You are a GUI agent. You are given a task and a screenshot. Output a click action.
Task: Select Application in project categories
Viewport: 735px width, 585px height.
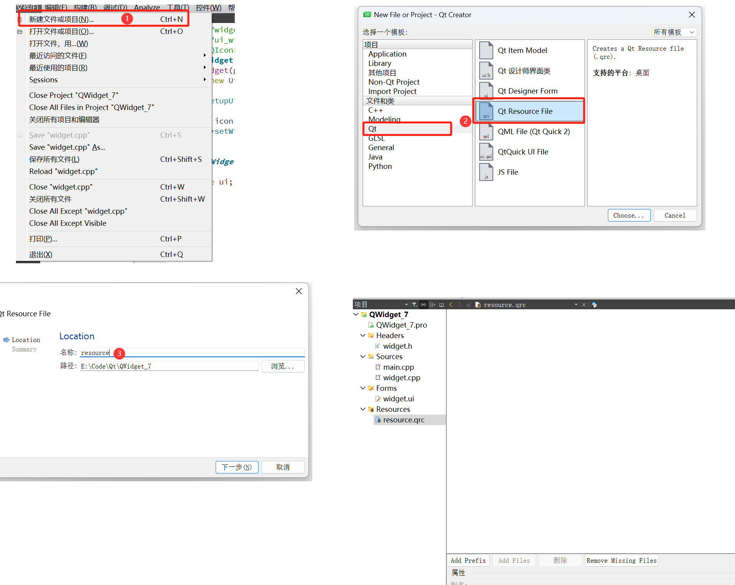(x=387, y=54)
